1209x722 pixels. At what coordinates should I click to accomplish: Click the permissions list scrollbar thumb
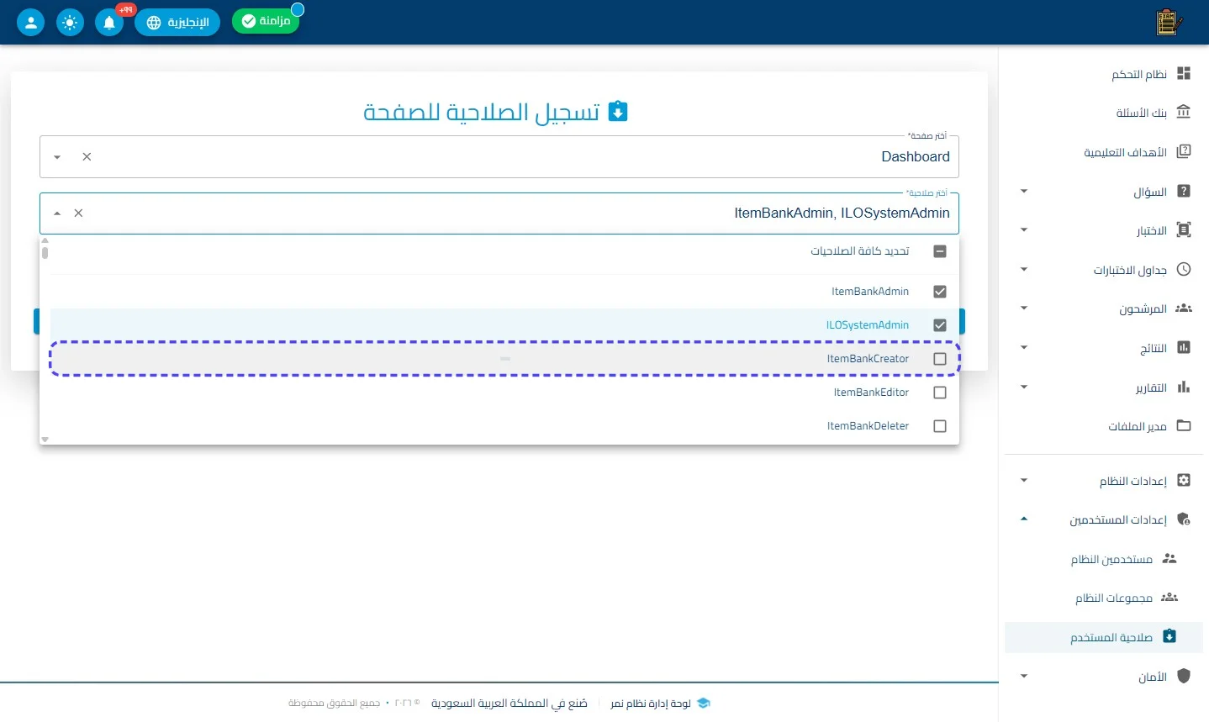[45, 252]
